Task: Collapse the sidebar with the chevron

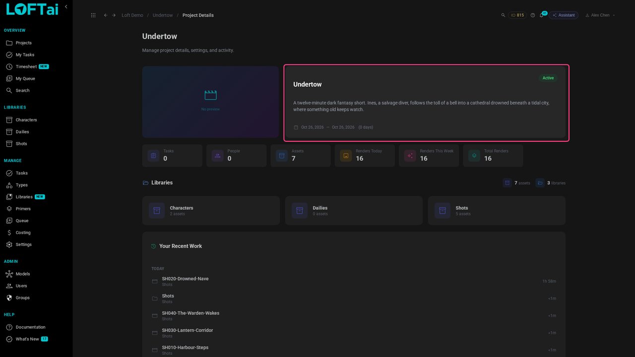Action: (66, 7)
